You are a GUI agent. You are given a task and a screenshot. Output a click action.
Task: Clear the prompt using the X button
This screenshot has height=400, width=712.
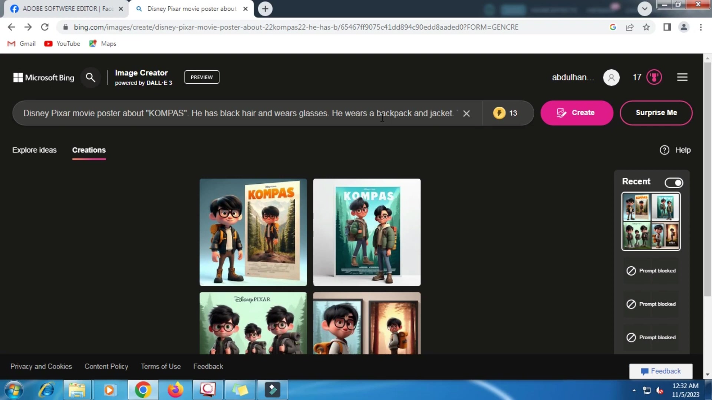pos(466,113)
